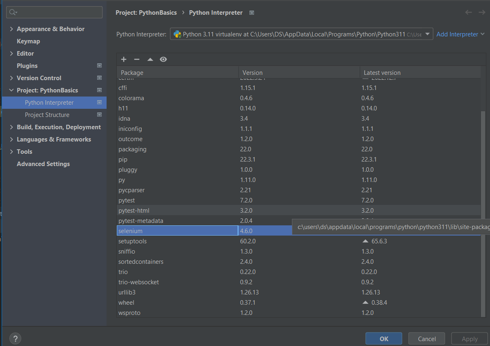490x346 pixels.
Task: Select the setuptools package row
Action: [x=298, y=241]
